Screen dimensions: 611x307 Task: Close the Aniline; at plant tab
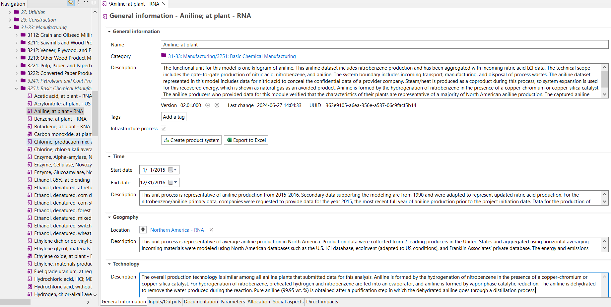(164, 4)
